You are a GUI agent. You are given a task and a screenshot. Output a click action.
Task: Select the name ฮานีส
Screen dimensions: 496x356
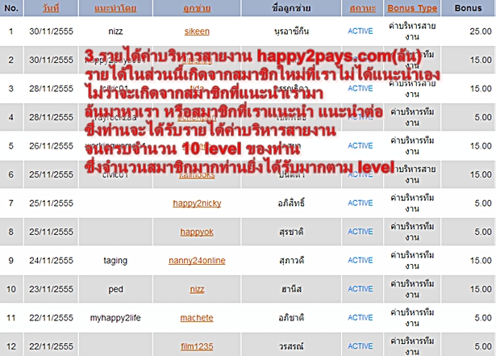click(x=291, y=289)
